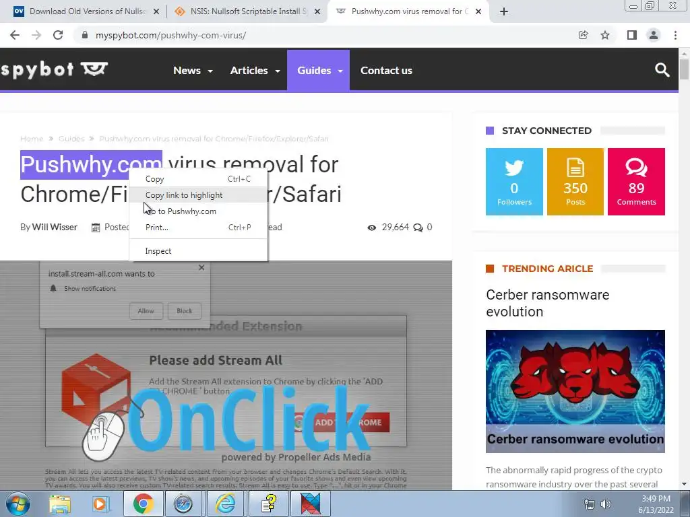Click the taskbar clock showing 3:49 PM
The width and height of the screenshot is (690, 517).
tap(656, 504)
